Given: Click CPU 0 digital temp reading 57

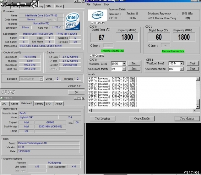Looking at the screenshot, I should tap(102, 37).
